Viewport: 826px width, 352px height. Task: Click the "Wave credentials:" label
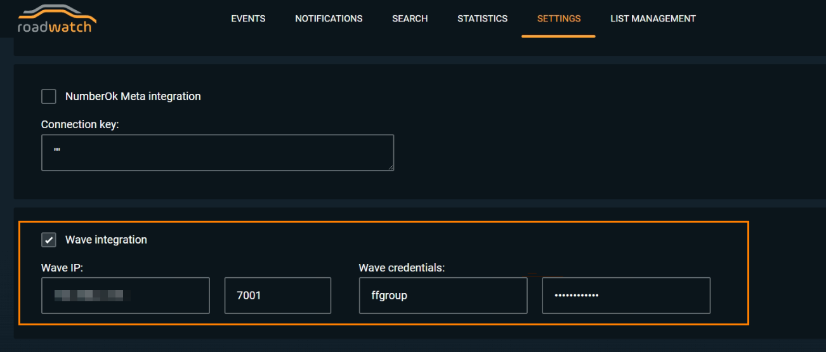click(402, 268)
